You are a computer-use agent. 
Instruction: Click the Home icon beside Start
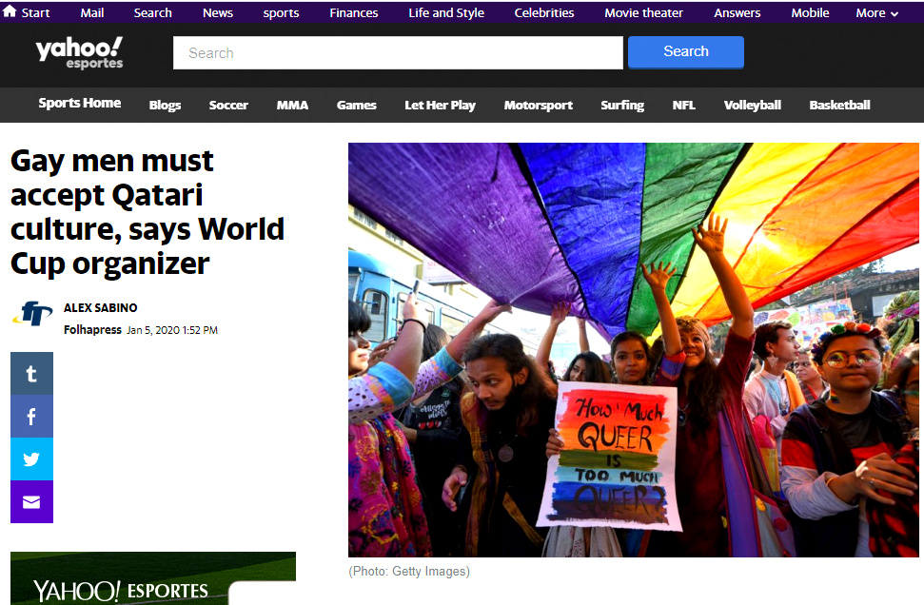(x=10, y=12)
